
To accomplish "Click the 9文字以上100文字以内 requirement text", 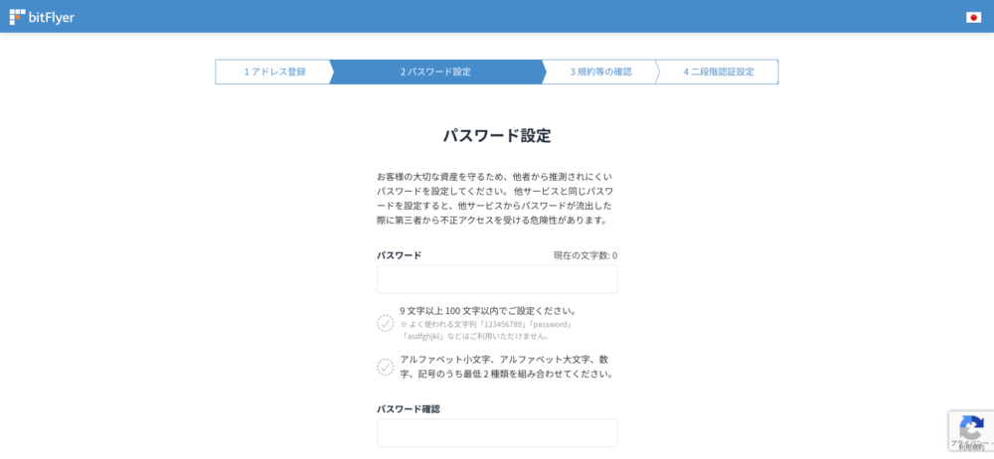I will 488,311.
